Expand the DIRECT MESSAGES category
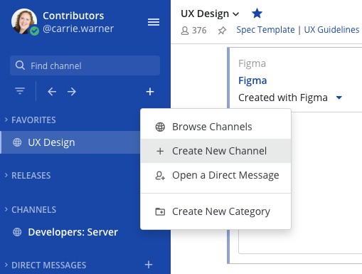The width and height of the screenshot is (362, 274). (46, 265)
